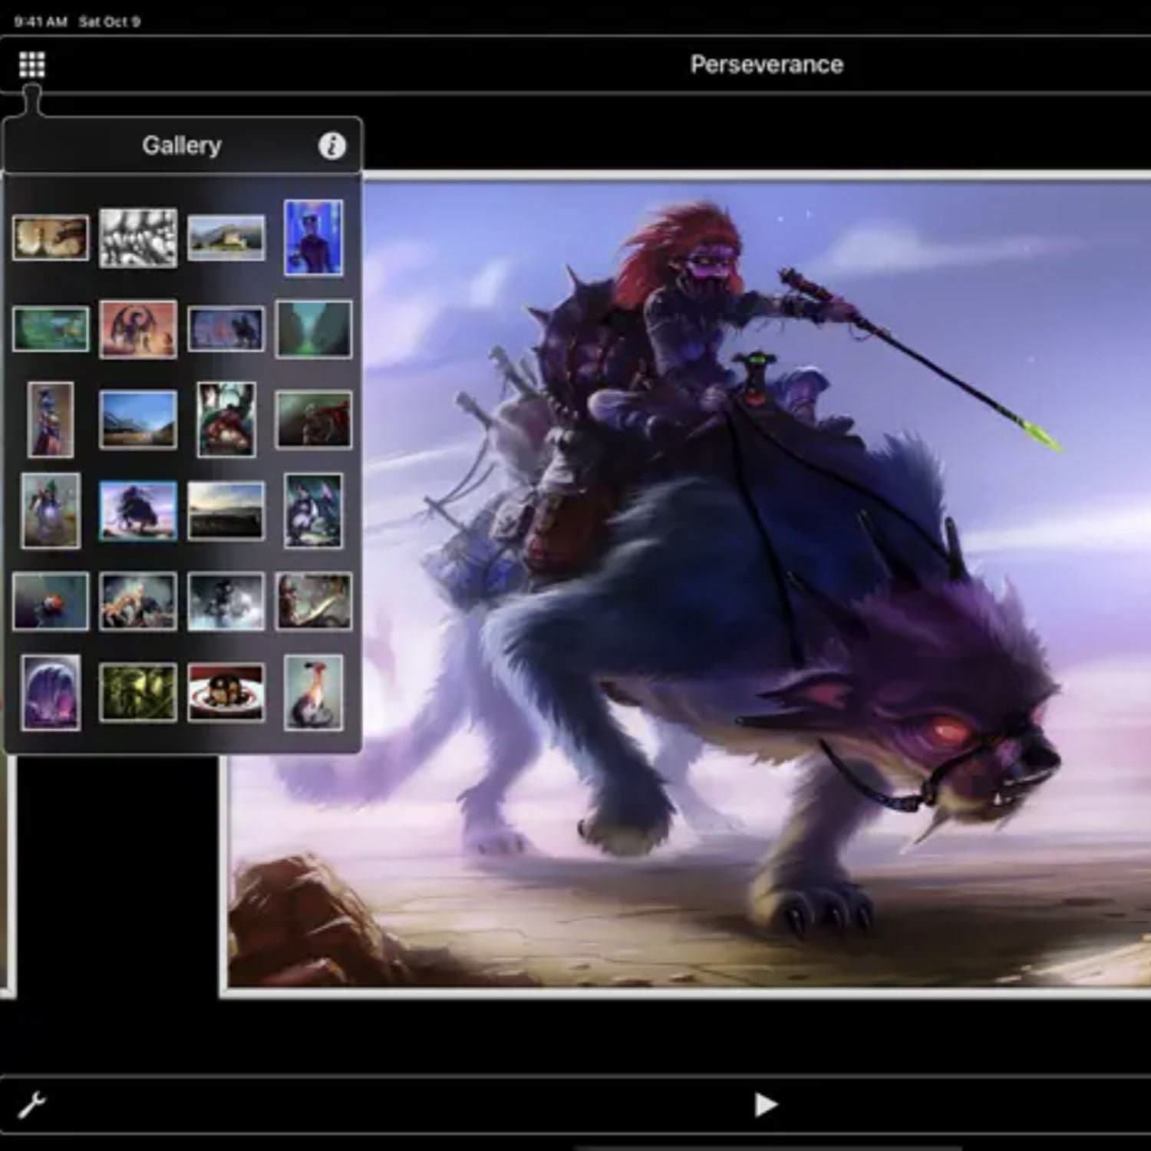Open the misty gray figure thumbnail
This screenshot has height=1151, width=1151.
226,602
